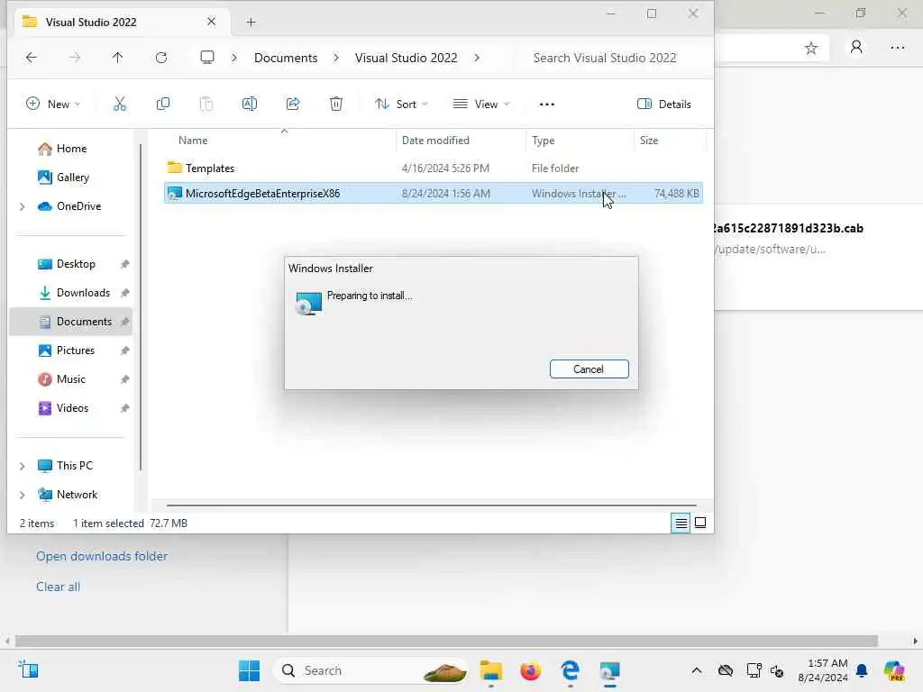Click the Rename icon in toolbar
923x692 pixels.
250,105
